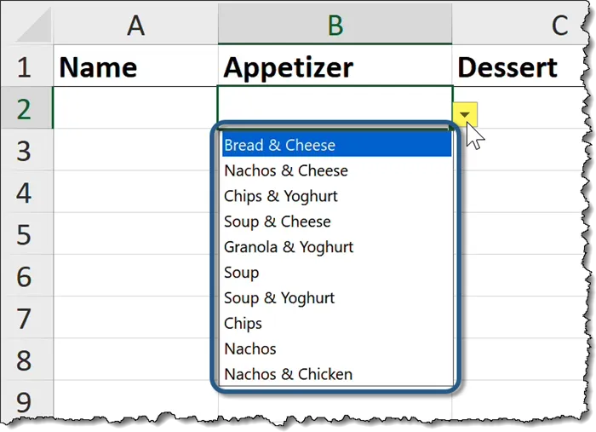
Task: Click row 1 header number
Action: [25, 66]
